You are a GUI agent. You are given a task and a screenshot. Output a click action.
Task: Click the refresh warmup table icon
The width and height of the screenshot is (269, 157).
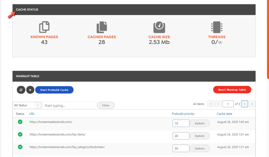21,90
